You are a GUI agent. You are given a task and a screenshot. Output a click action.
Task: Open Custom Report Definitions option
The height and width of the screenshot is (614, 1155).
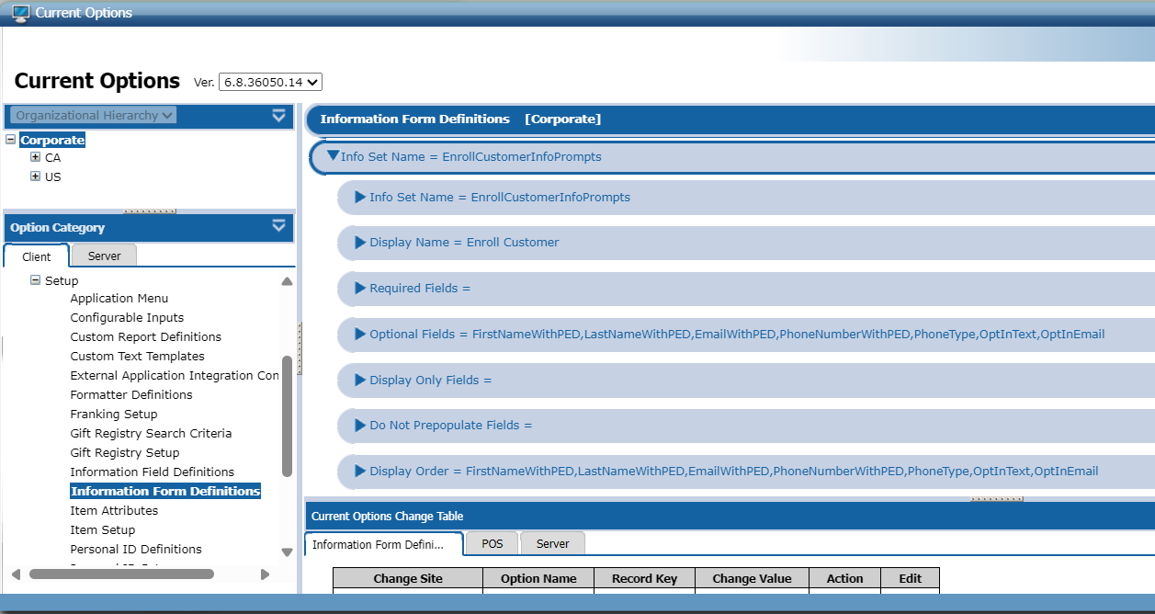pyautogui.click(x=145, y=336)
